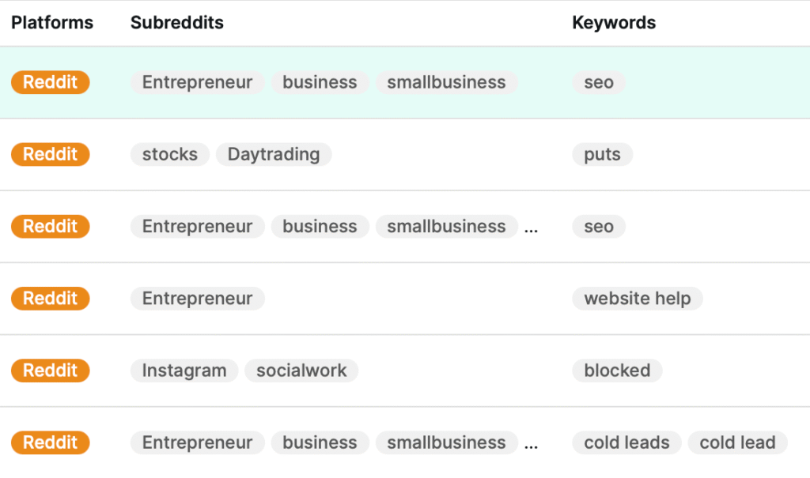Viewport: 810px width, 478px height.
Task: Click the Subreddits column header
Action: tap(177, 23)
